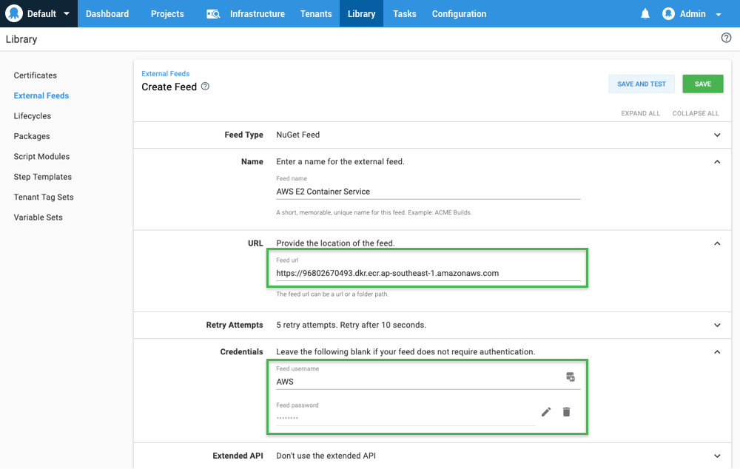Expand the Retry Attempts section
This screenshot has width=740, height=469.
716,325
